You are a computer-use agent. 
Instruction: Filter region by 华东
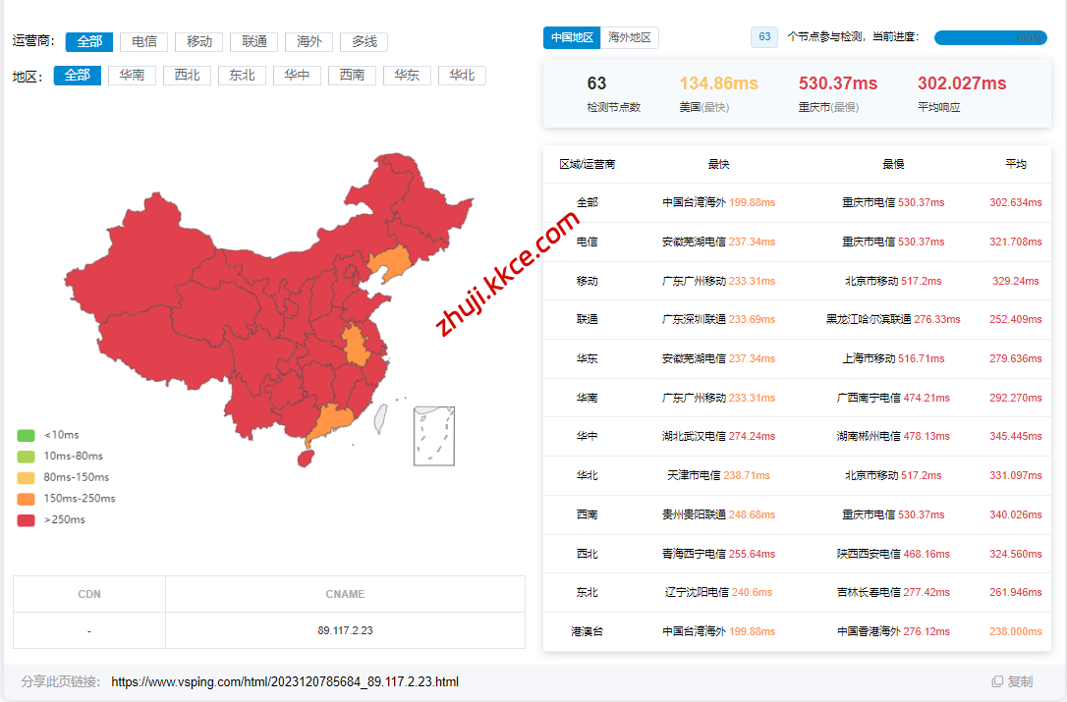(x=407, y=76)
